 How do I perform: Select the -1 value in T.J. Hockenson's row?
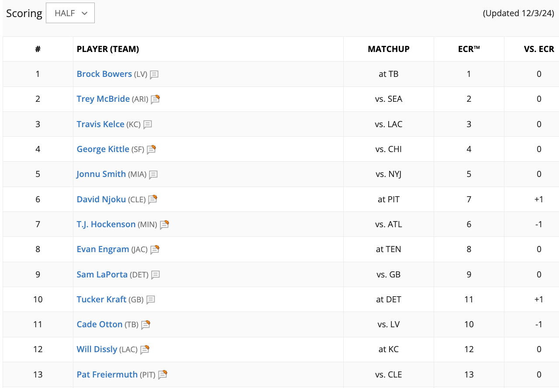(539, 224)
